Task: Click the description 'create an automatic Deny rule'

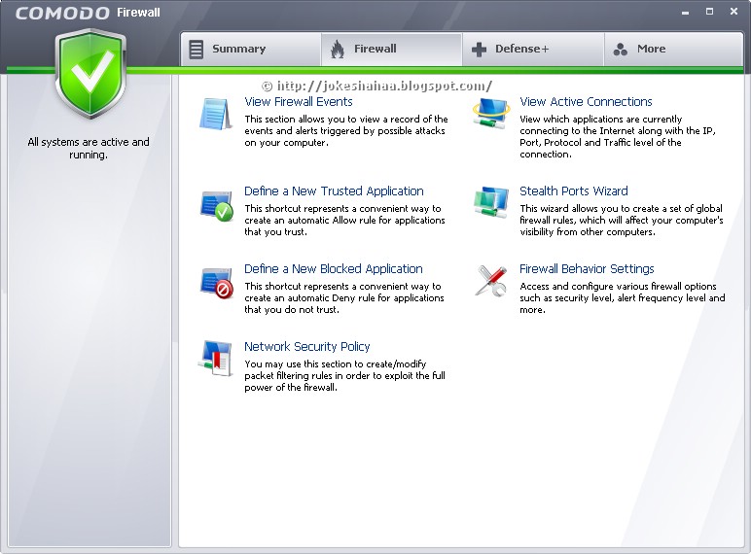Action: point(344,297)
